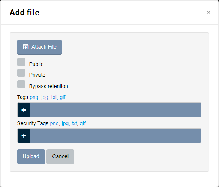Screen dimensions: 219x187
Task: Pick the txt suggestion under Tags
Action: click(54, 97)
